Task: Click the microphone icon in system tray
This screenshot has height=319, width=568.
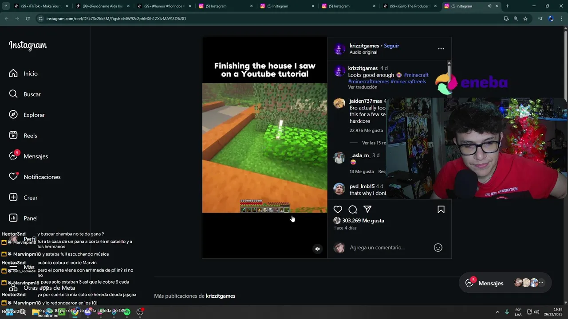Action: click(x=507, y=312)
